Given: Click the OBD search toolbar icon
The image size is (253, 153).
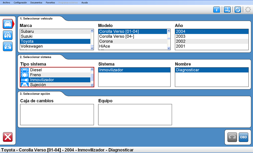Looking at the screenshot, I should coord(227,10).
